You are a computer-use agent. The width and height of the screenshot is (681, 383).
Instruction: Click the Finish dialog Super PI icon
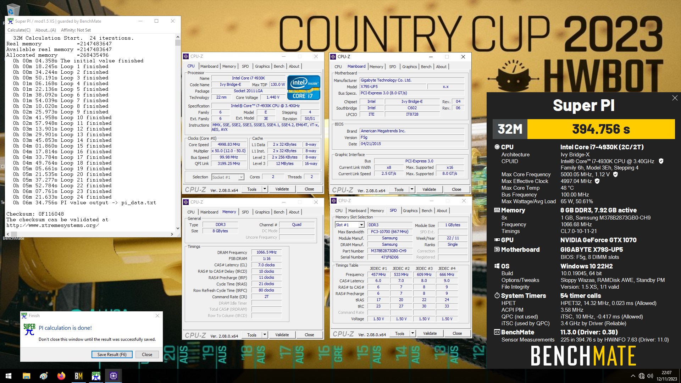(29, 329)
